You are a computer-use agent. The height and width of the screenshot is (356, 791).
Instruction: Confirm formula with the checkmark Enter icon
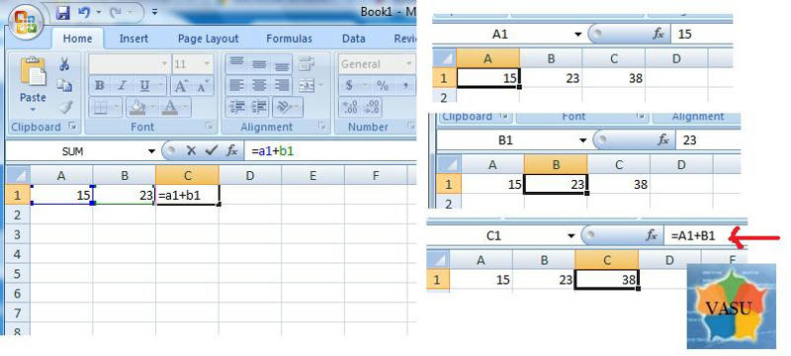click(x=212, y=150)
